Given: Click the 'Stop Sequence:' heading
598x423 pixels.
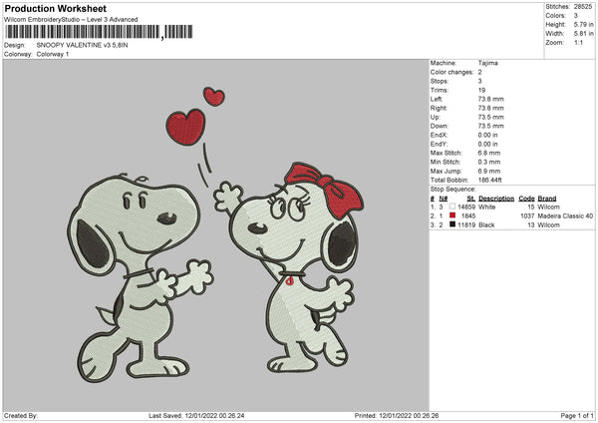Looking at the screenshot, I should click(x=453, y=190).
